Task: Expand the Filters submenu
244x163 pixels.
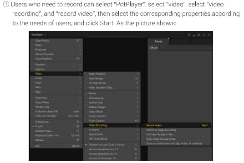Action: [56, 83]
